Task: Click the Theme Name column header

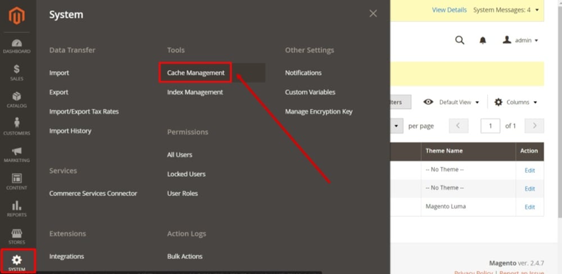Action: point(469,152)
